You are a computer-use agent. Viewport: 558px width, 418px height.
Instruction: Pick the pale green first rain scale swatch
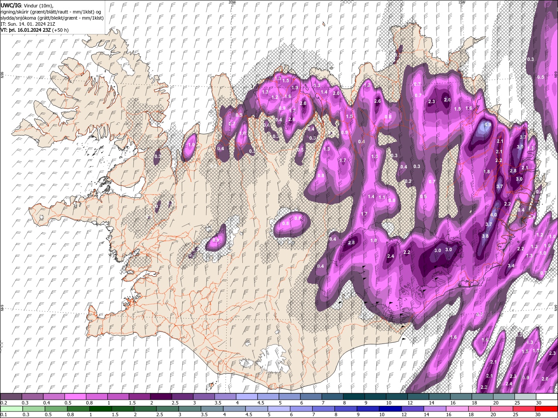click(11, 409)
